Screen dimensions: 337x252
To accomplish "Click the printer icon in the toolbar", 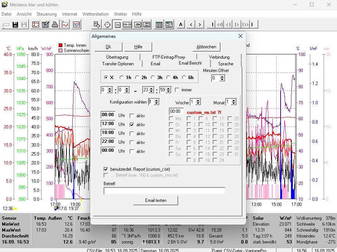I will (x=55, y=25).
